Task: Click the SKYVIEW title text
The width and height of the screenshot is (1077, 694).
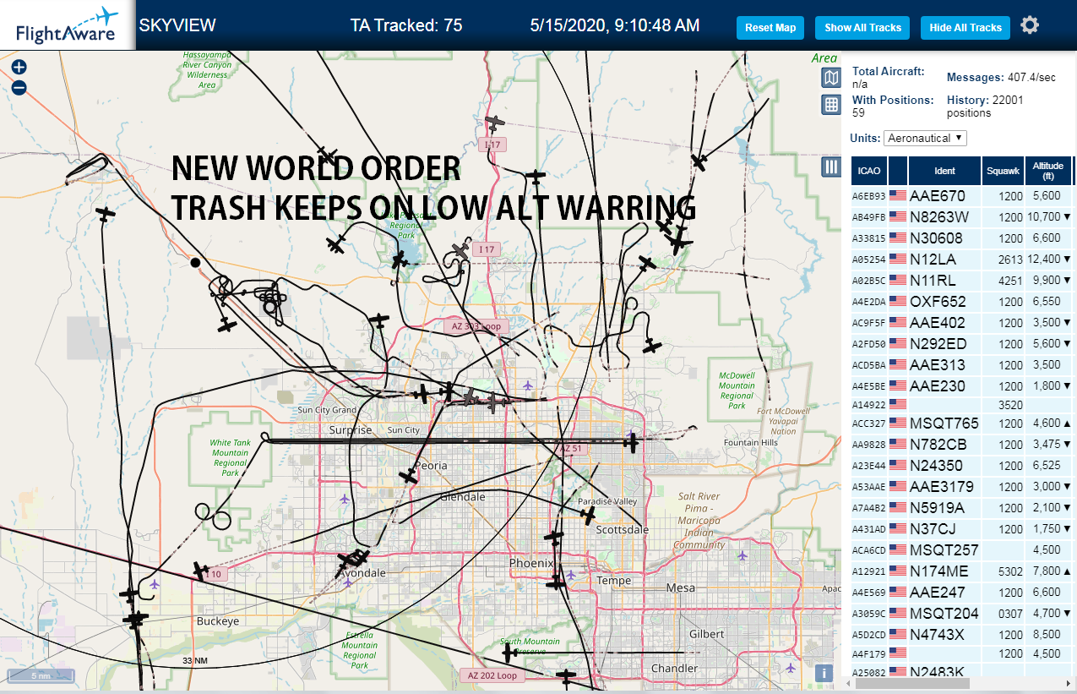Action: click(x=177, y=25)
